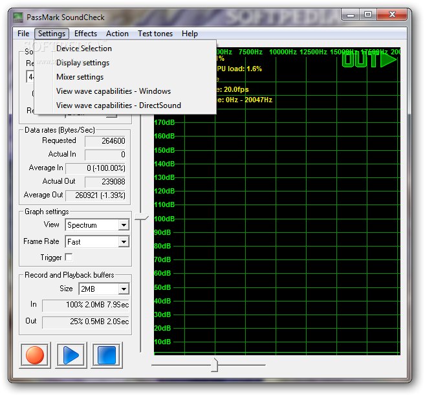Click the blue play button
The image size is (425, 396).
click(x=71, y=355)
